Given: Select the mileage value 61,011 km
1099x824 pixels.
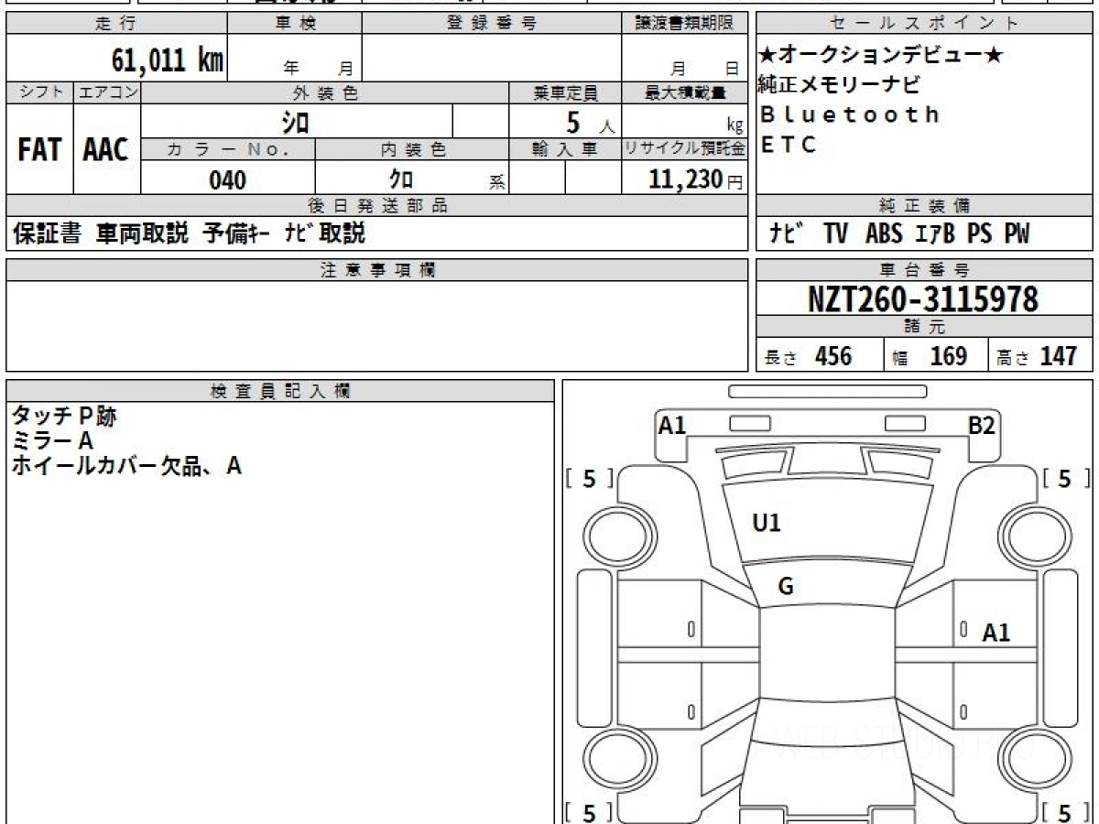Looking at the screenshot, I should [x=168, y=60].
